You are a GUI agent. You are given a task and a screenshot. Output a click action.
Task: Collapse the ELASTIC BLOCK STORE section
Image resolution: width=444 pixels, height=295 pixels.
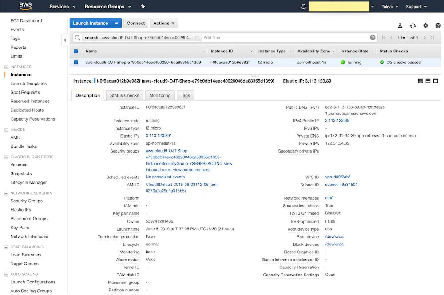point(6,157)
